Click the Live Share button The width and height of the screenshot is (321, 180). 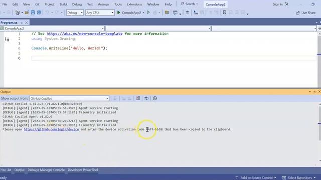[306, 13]
